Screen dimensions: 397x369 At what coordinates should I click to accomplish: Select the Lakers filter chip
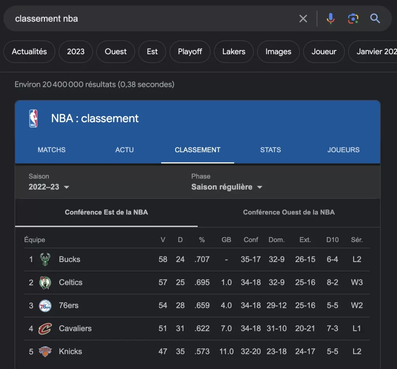pyautogui.click(x=234, y=52)
